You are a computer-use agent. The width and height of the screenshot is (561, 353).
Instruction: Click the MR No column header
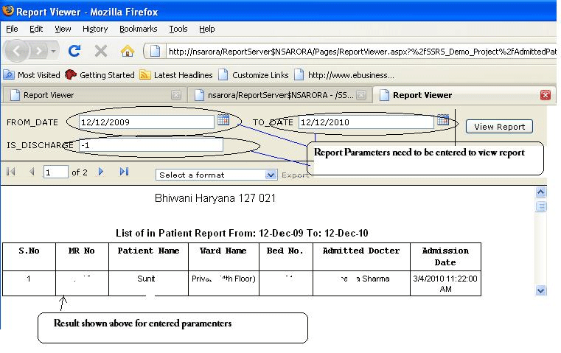[x=82, y=256]
